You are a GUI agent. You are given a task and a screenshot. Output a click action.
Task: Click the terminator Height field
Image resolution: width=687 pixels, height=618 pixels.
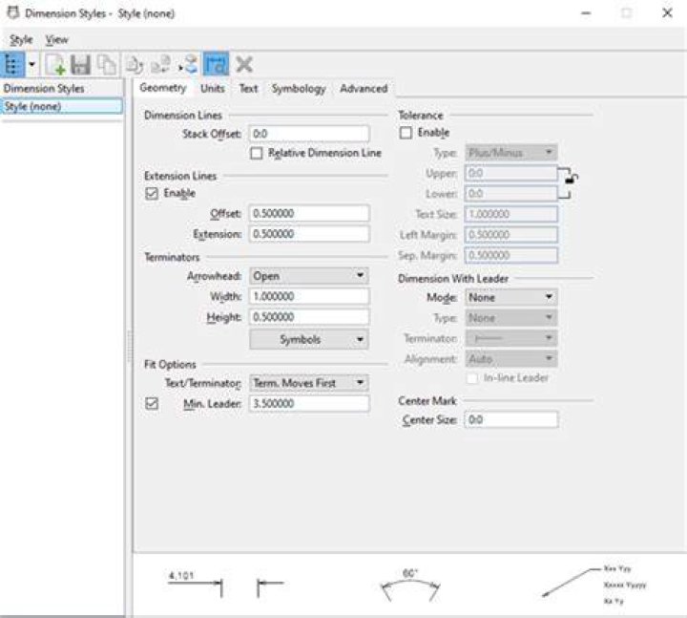point(309,317)
